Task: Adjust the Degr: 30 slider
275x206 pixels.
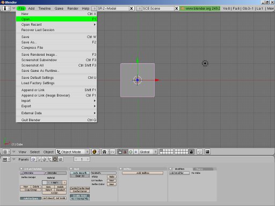Action: [79, 176]
